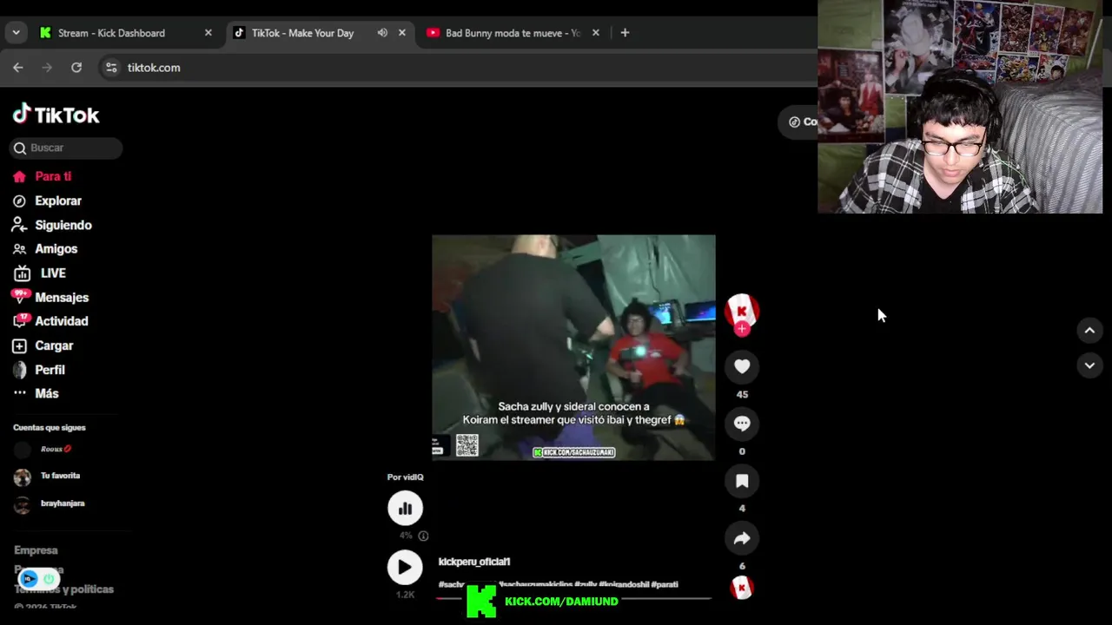This screenshot has width=1112, height=625.
Task: Close the TikTok tab
Action: pos(401,33)
